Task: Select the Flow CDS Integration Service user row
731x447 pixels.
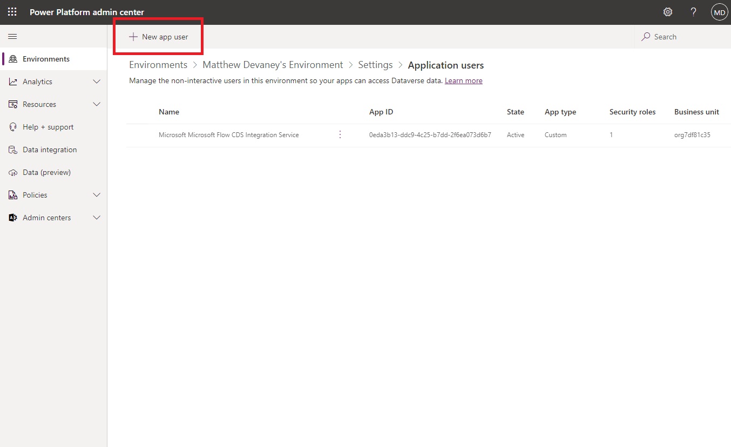Action: tap(228, 134)
